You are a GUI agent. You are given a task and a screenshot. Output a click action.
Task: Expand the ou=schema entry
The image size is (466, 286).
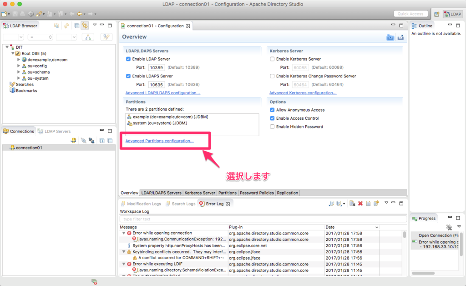click(x=19, y=72)
